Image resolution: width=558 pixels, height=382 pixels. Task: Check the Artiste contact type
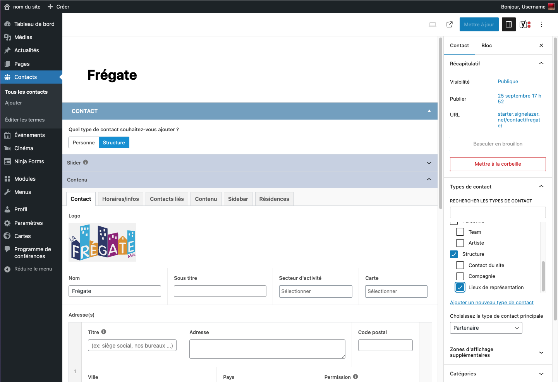(460, 243)
